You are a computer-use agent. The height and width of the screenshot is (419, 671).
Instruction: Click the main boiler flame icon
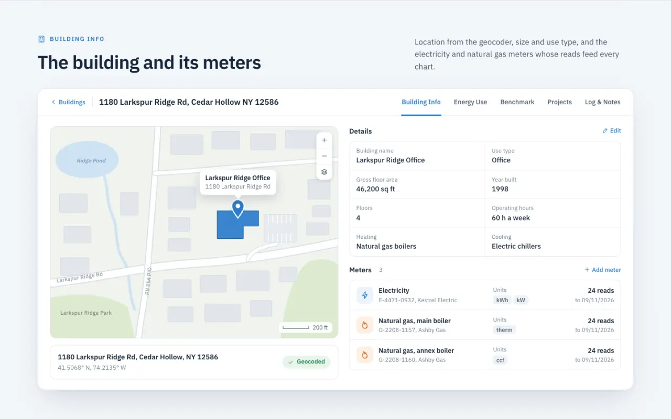pos(365,325)
